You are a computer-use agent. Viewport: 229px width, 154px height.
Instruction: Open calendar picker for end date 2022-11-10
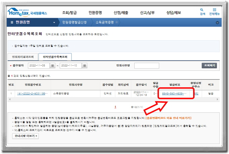click(x=84, y=66)
